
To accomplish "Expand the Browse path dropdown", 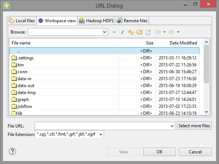I will tap(105, 32).
